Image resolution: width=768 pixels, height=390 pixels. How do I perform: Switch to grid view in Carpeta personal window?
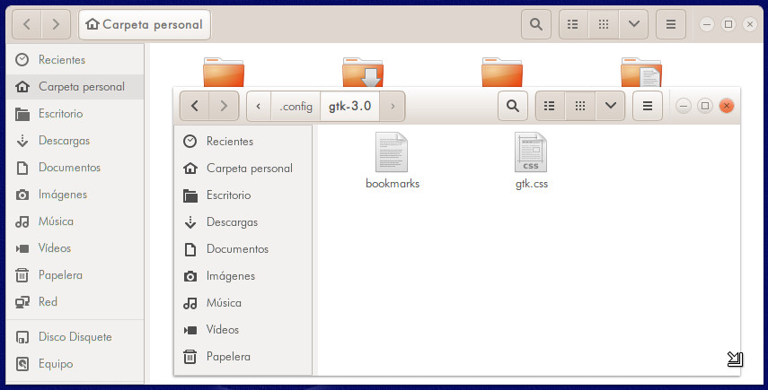pos(604,24)
